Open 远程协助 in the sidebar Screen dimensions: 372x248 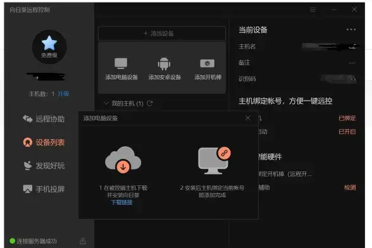tap(44, 119)
